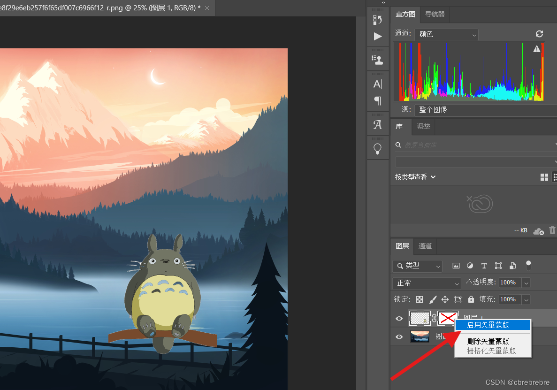Switch to the 直方图 histogram tab

(405, 14)
